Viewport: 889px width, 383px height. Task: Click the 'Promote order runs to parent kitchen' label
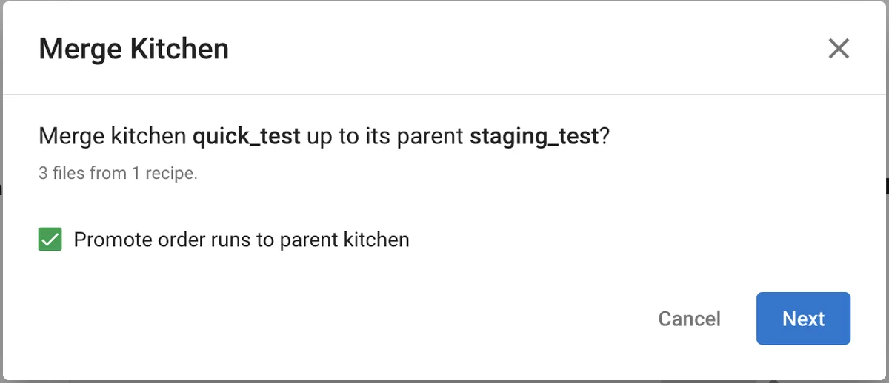[242, 240]
